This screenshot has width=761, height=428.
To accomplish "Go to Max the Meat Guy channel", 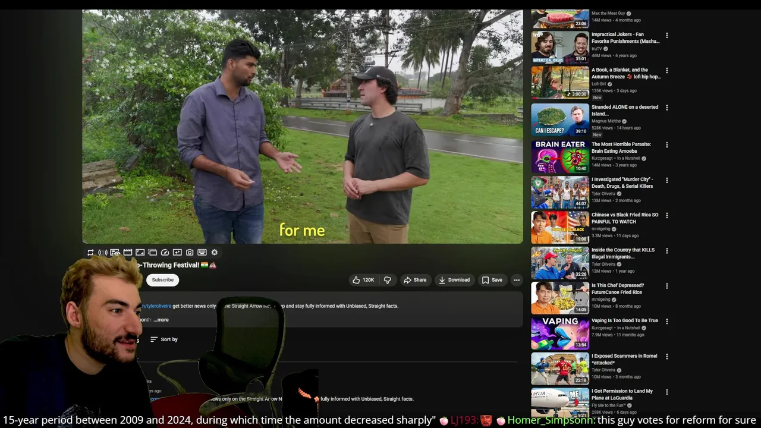I will [x=608, y=13].
